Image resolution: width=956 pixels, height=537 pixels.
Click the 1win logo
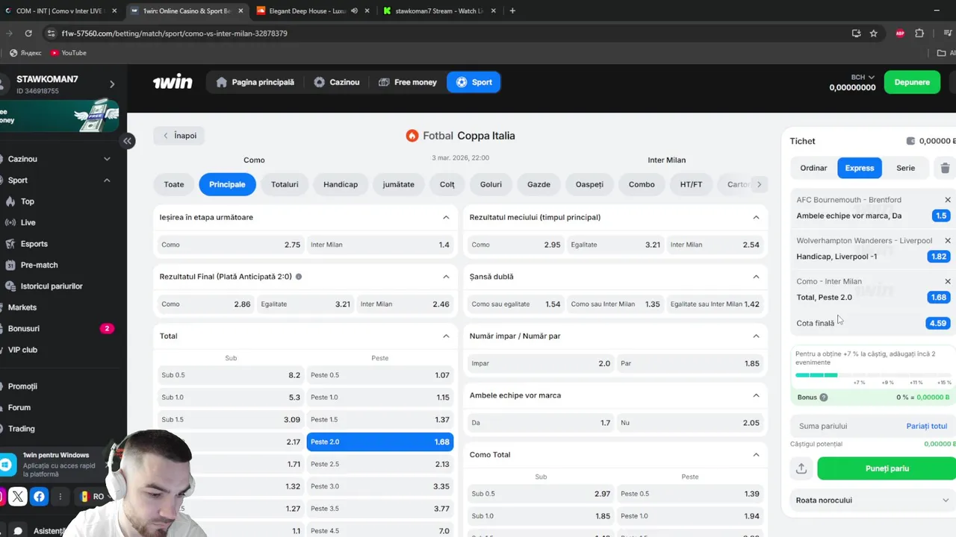pos(173,82)
